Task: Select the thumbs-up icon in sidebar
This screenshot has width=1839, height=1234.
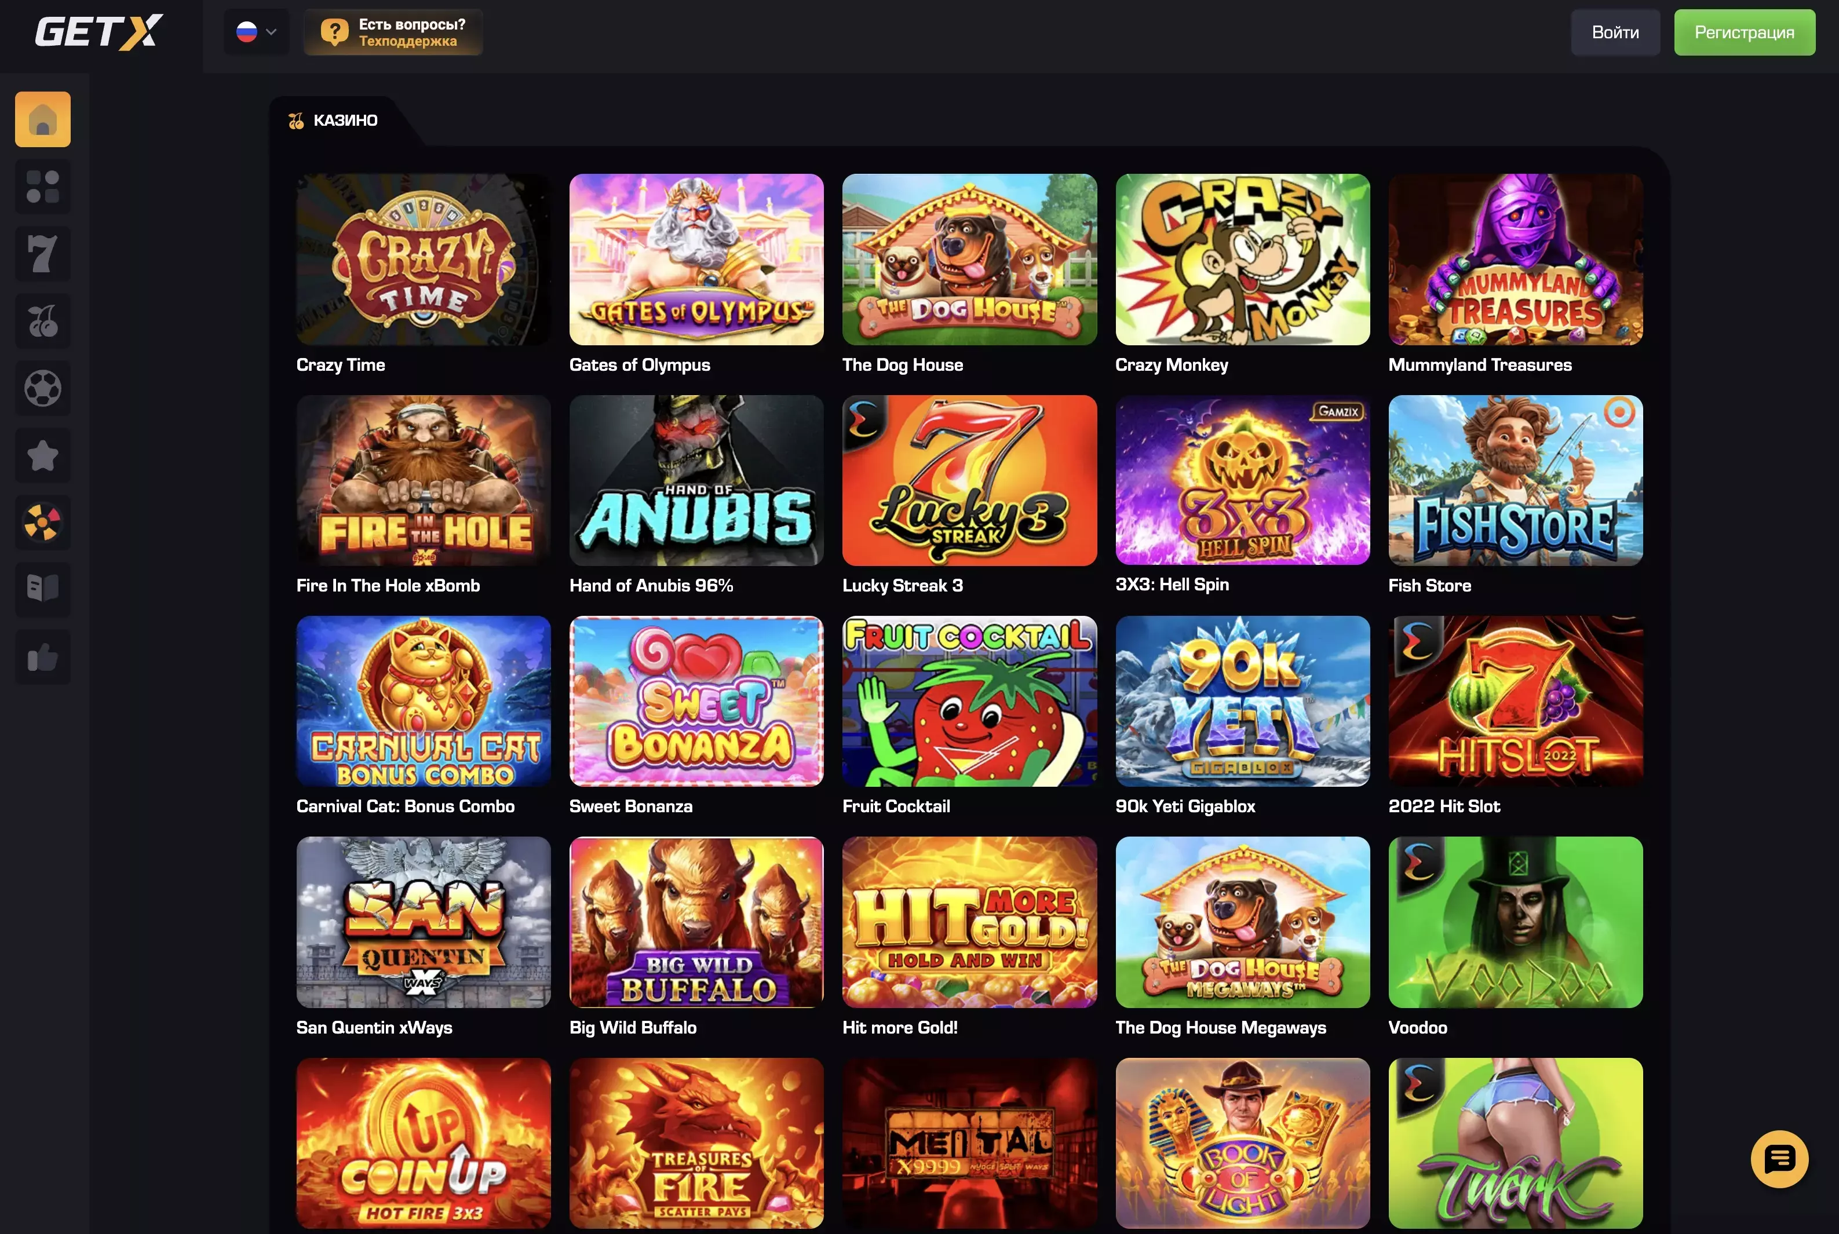Action: point(42,656)
